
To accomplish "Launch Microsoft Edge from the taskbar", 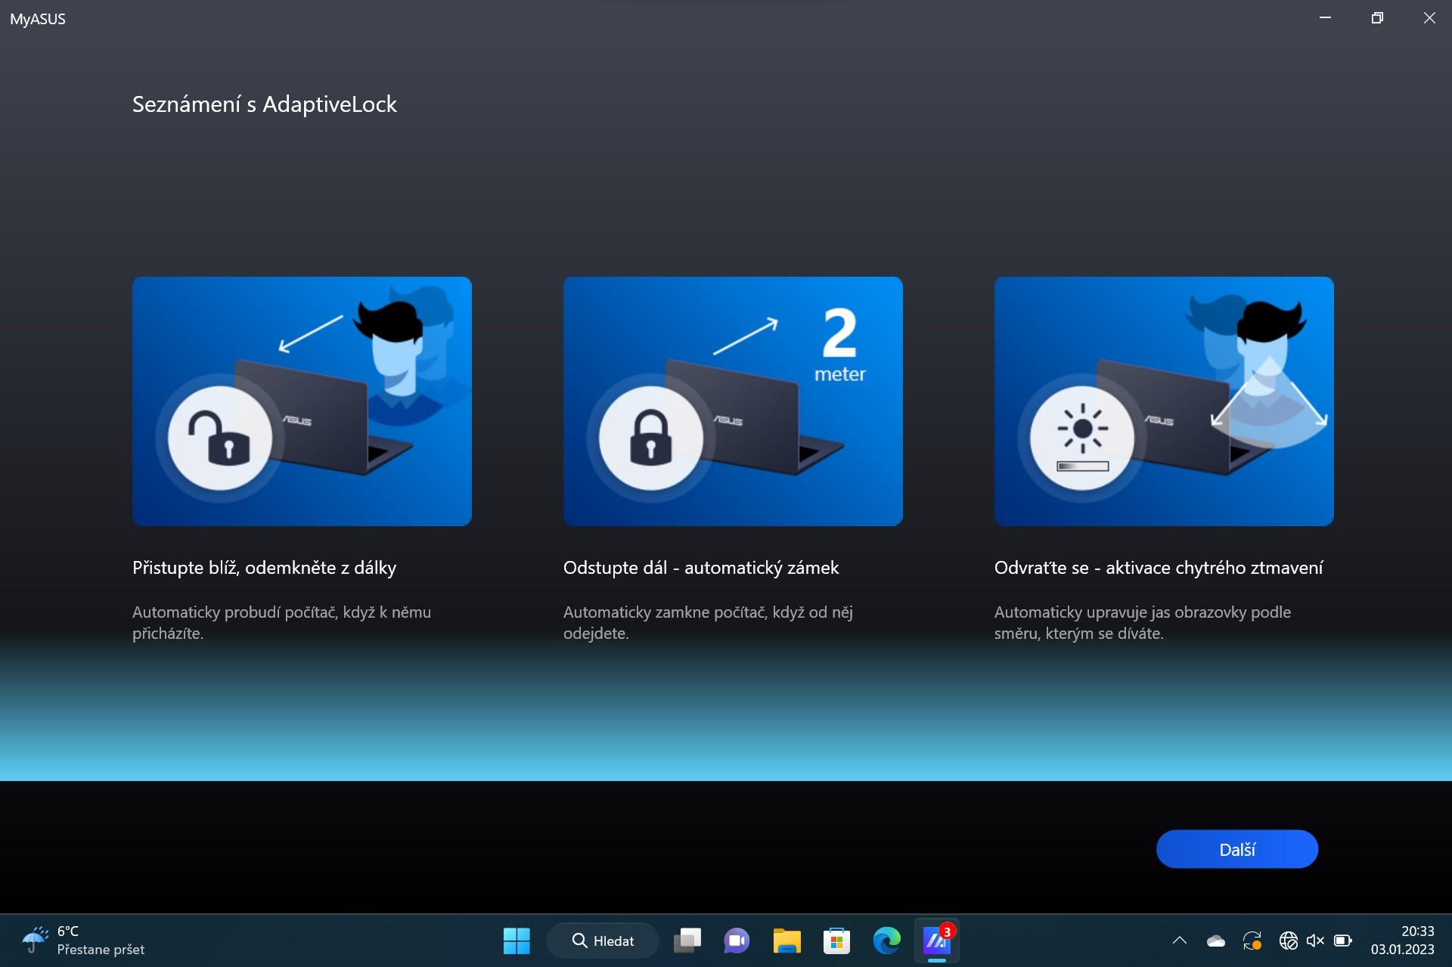I will click(x=886, y=941).
